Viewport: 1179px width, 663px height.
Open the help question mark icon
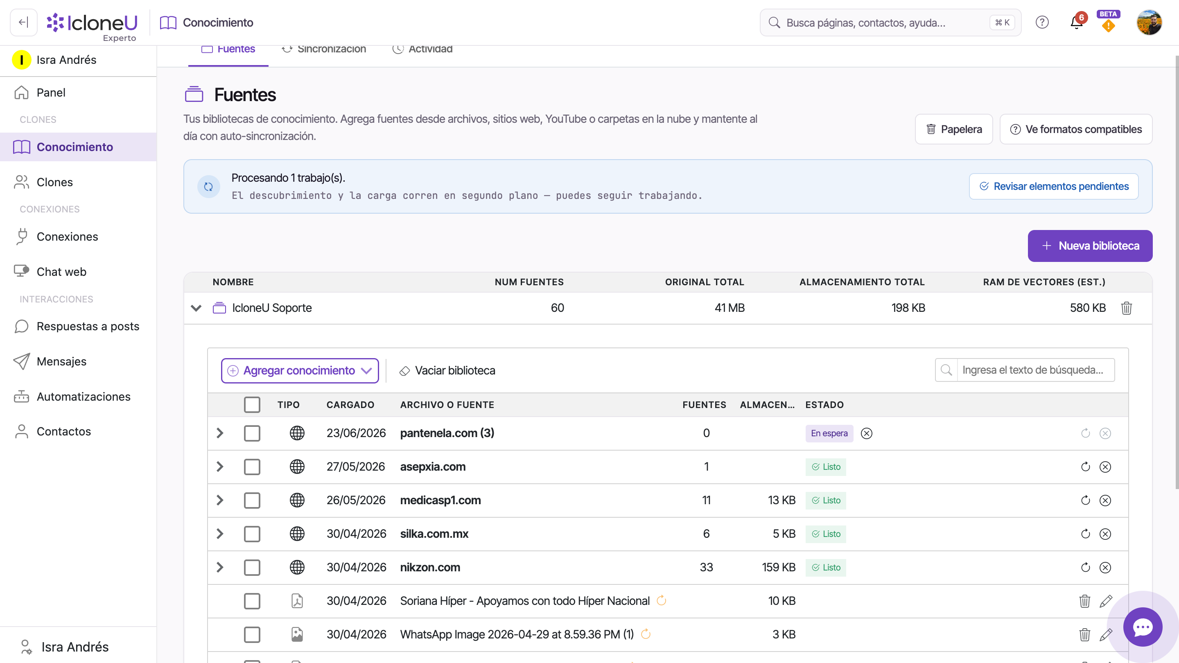pos(1042,23)
